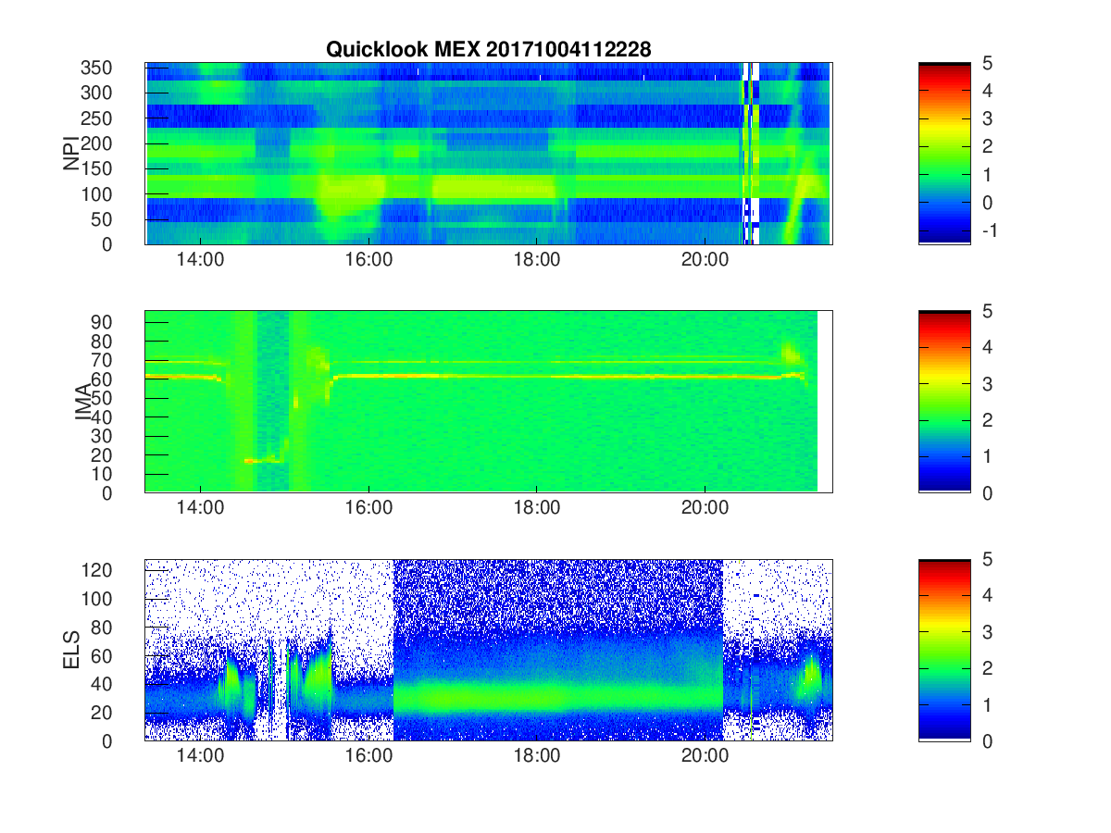Click the IMA y-axis label
The width and height of the screenshot is (1111, 833).
pos(84,402)
